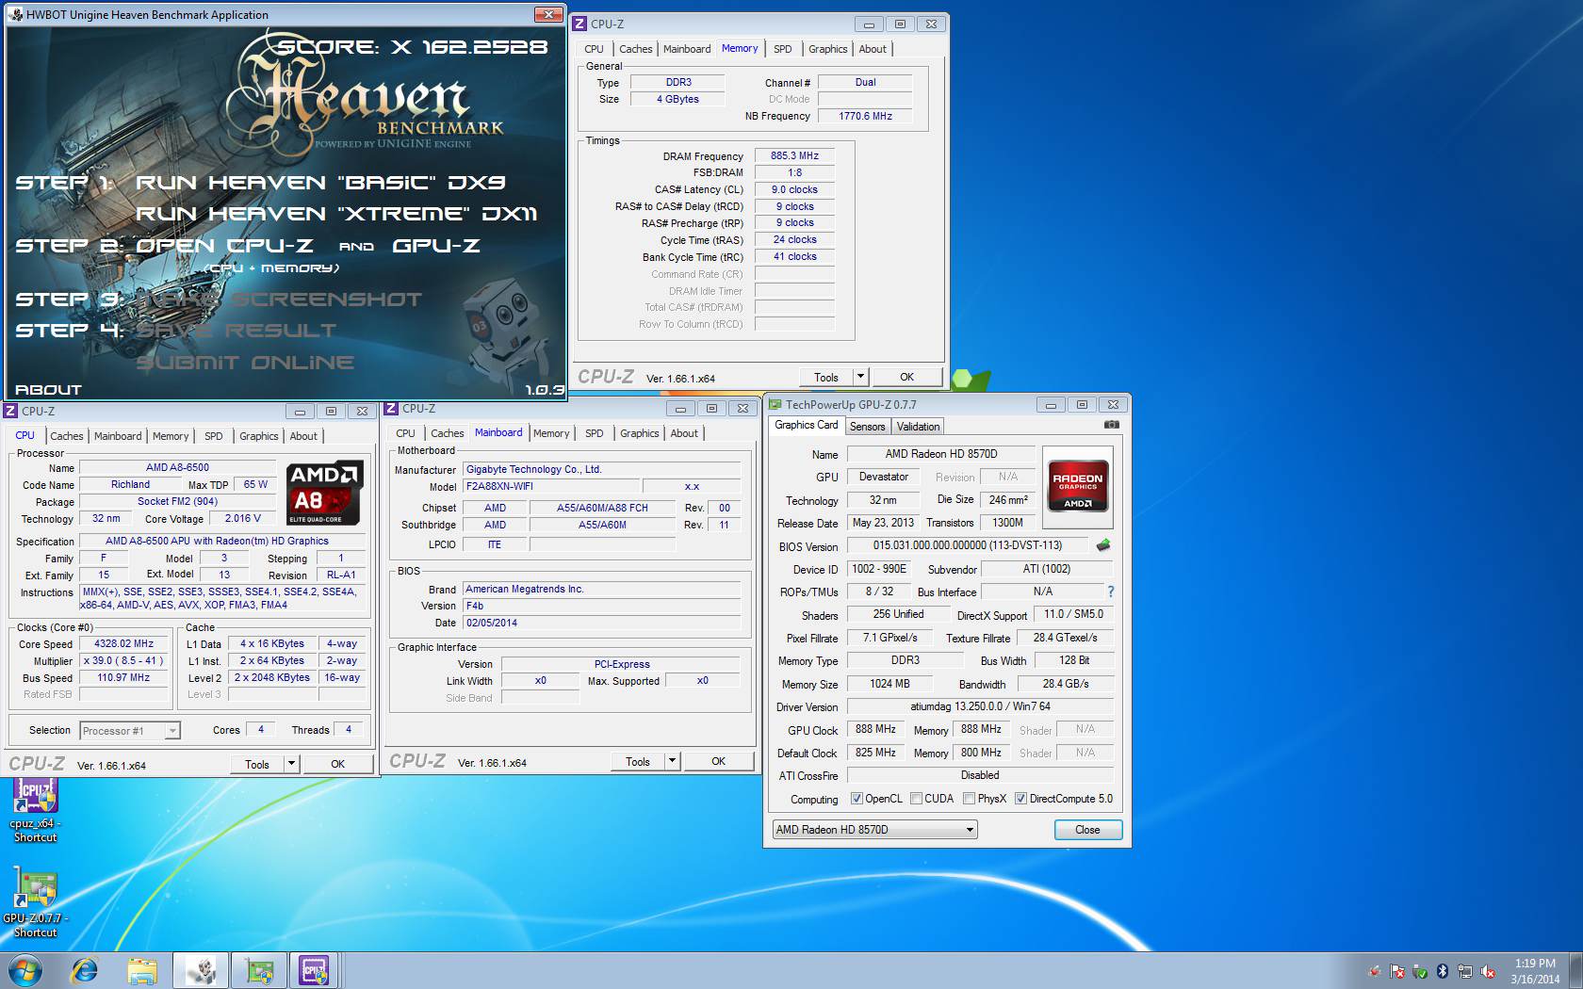
Task: Click the Release Date May 23, 2013 value
Action: tap(883, 523)
